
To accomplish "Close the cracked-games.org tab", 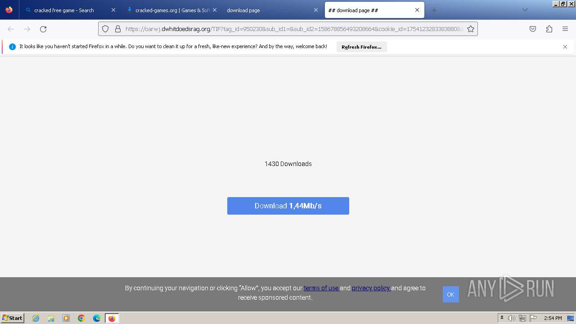I will tap(215, 10).
